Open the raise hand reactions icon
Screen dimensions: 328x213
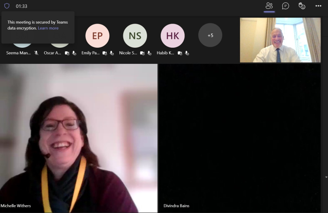click(x=302, y=6)
